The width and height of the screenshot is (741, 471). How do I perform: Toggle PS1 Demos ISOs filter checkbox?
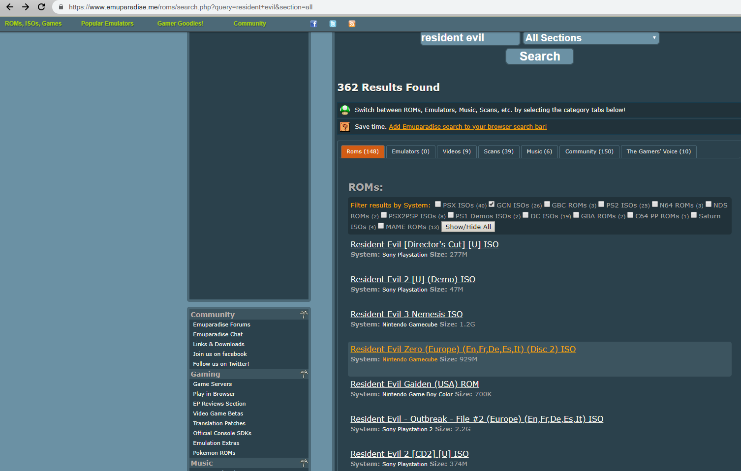click(451, 215)
